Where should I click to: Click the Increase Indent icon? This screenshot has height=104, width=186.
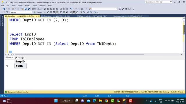pyautogui.click(x=91, y=12)
